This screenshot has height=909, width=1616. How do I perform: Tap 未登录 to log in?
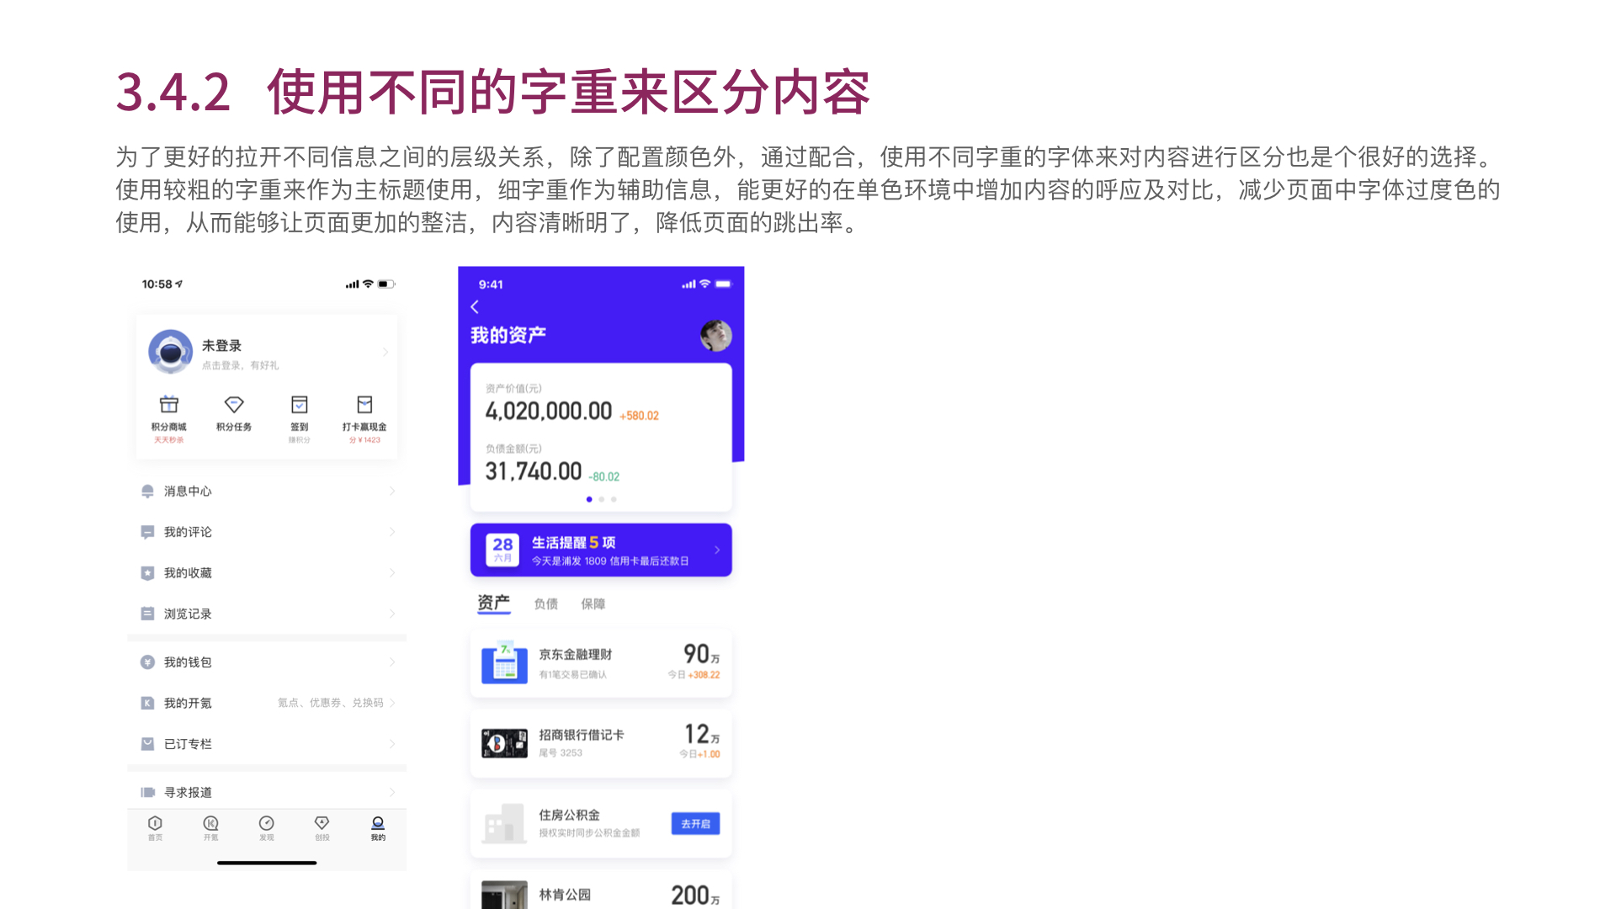tap(222, 346)
